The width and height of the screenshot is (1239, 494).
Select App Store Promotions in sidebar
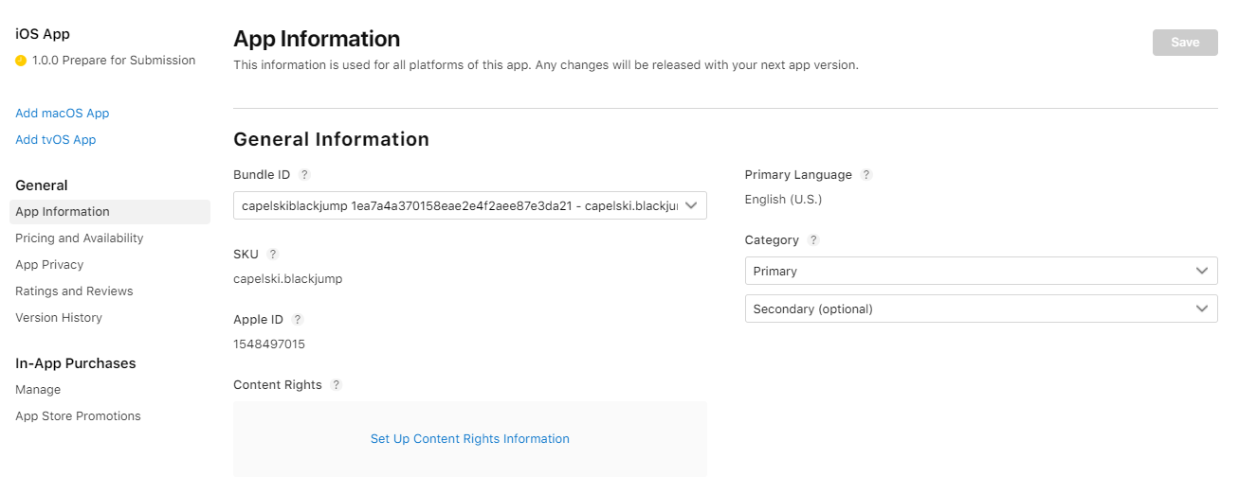coord(78,416)
